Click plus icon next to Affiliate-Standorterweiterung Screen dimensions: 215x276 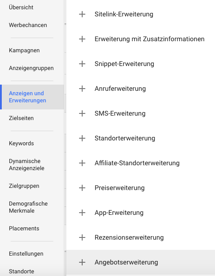[x=82, y=163]
